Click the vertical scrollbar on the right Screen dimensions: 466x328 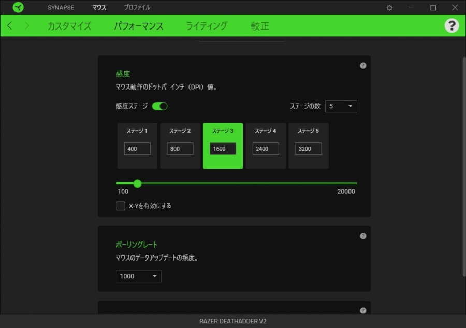(463, 166)
